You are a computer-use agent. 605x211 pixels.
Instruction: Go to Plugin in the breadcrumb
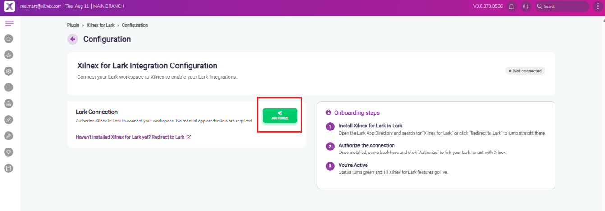click(73, 25)
